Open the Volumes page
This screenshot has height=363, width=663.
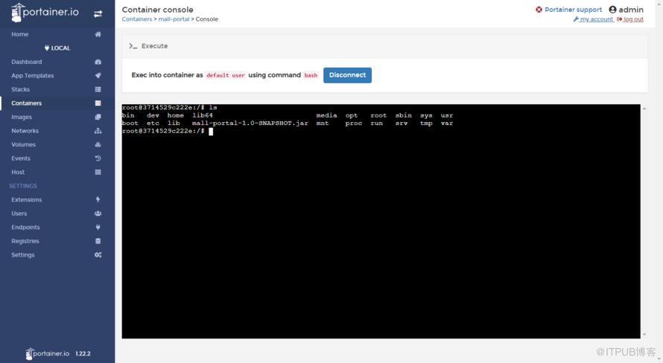23,144
